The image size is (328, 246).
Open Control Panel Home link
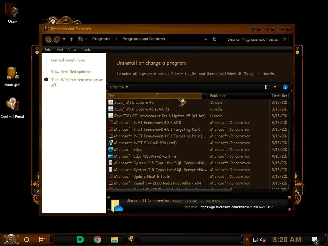[x=68, y=60]
